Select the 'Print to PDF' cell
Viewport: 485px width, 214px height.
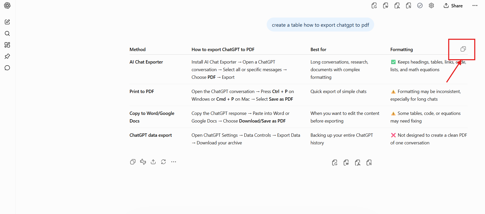pos(142,91)
